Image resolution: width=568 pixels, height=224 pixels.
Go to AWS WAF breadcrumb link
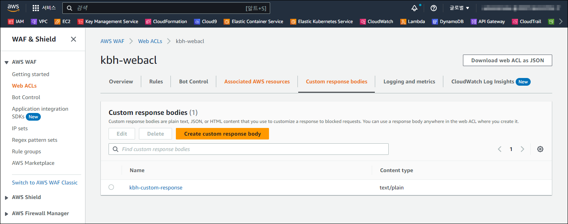tap(112, 41)
